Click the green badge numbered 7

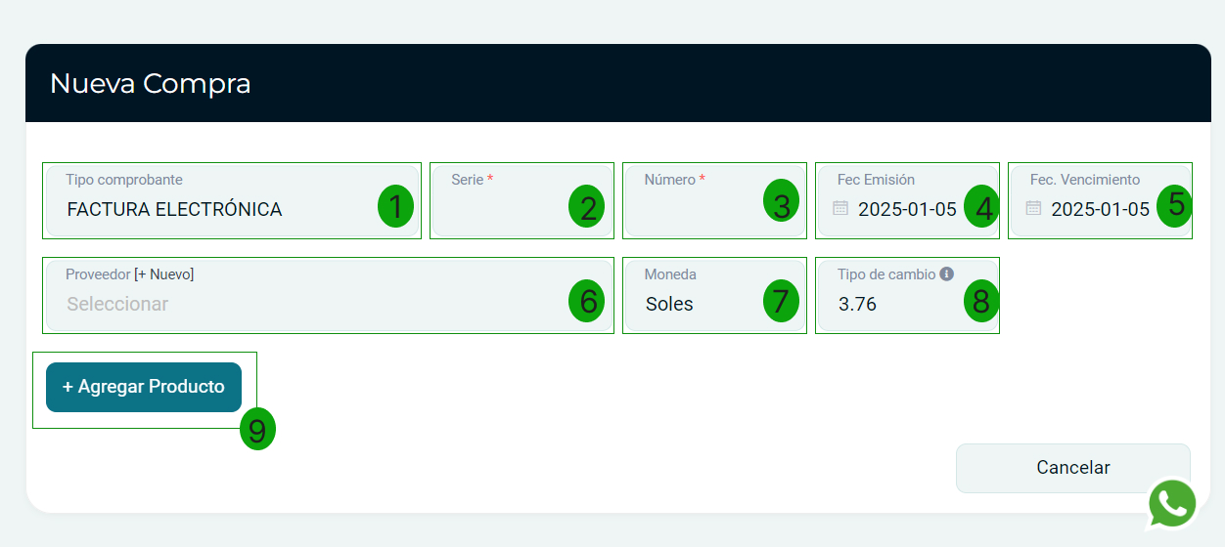780,302
